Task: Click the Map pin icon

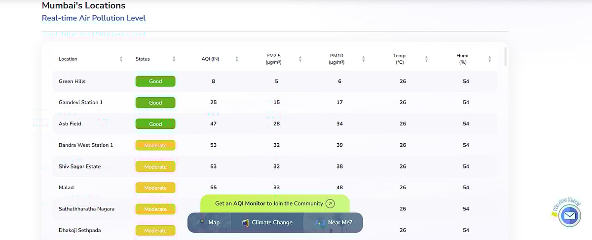Action: (201, 223)
